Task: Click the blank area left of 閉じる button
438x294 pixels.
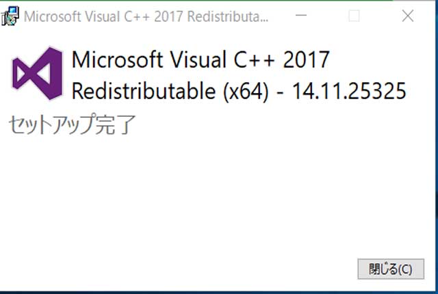Action: tap(179, 269)
